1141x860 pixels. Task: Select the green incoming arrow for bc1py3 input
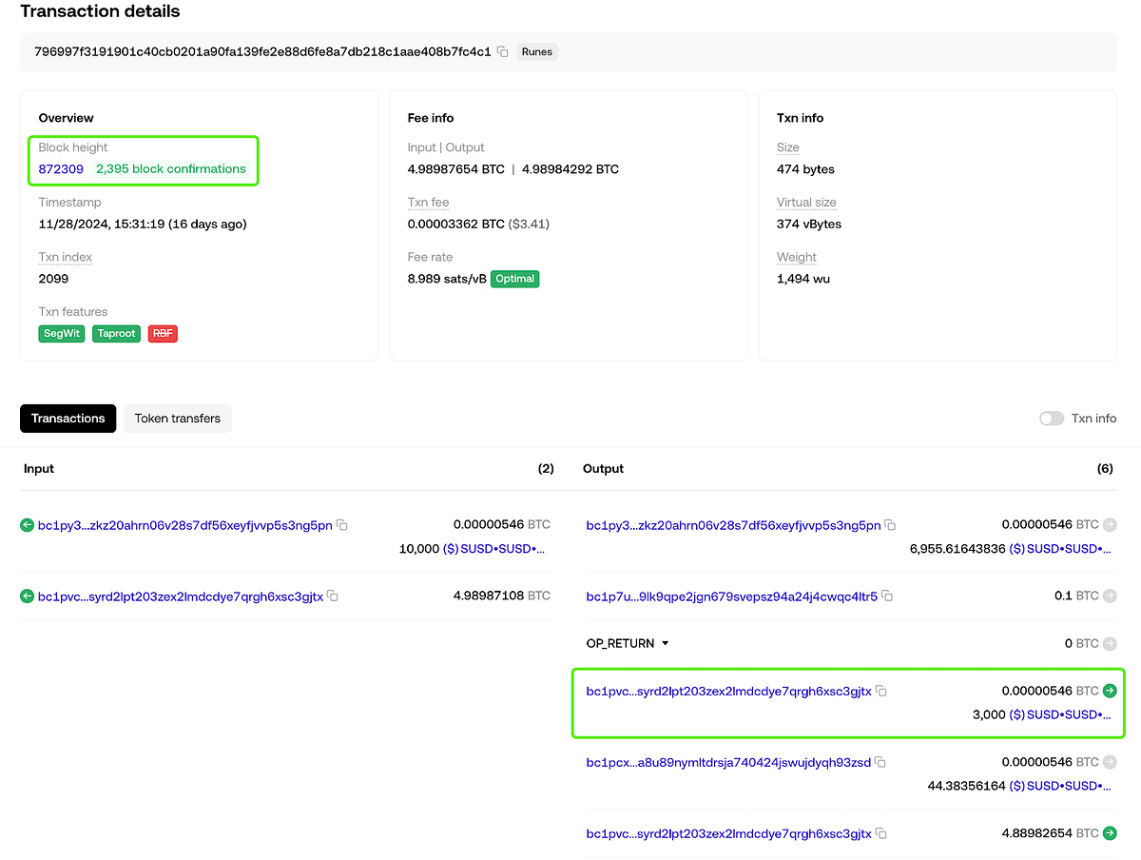pyautogui.click(x=28, y=524)
